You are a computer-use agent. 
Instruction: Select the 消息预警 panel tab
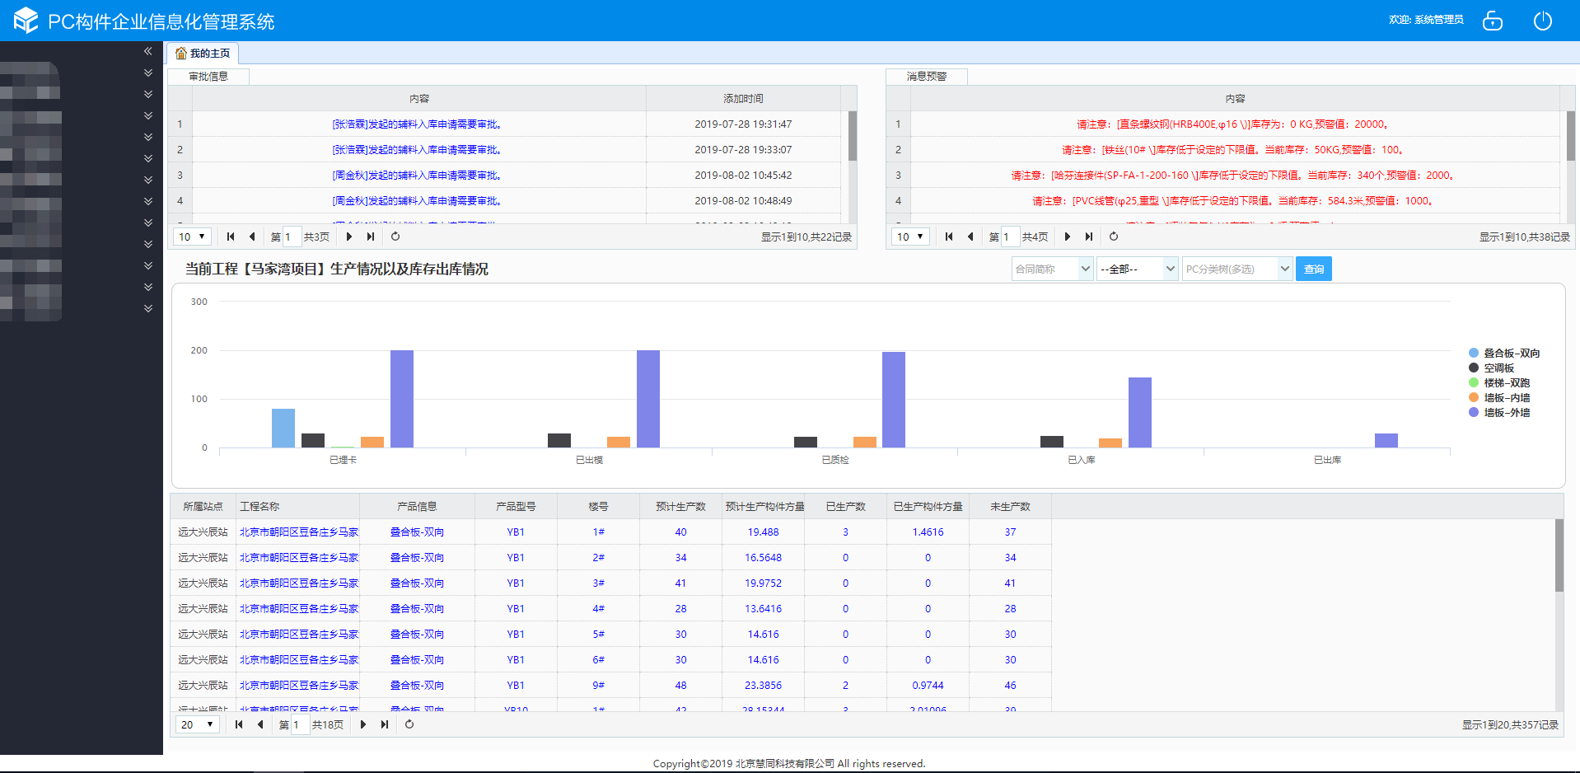[x=927, y=76]
